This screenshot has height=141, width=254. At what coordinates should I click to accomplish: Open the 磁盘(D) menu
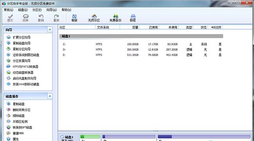23,10
